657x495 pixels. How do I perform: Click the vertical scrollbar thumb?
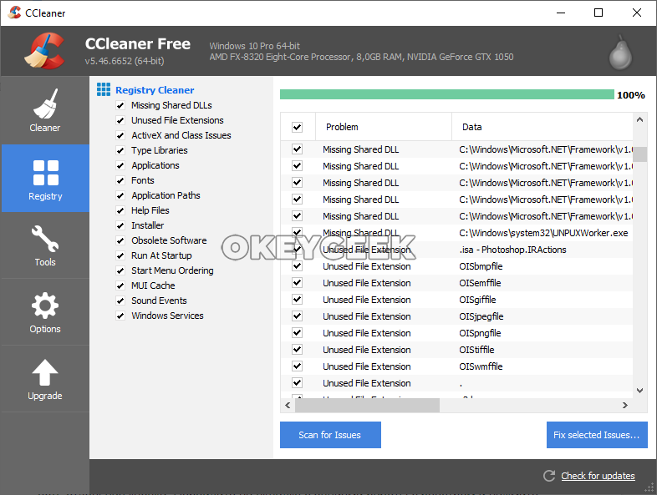[639, 154]
